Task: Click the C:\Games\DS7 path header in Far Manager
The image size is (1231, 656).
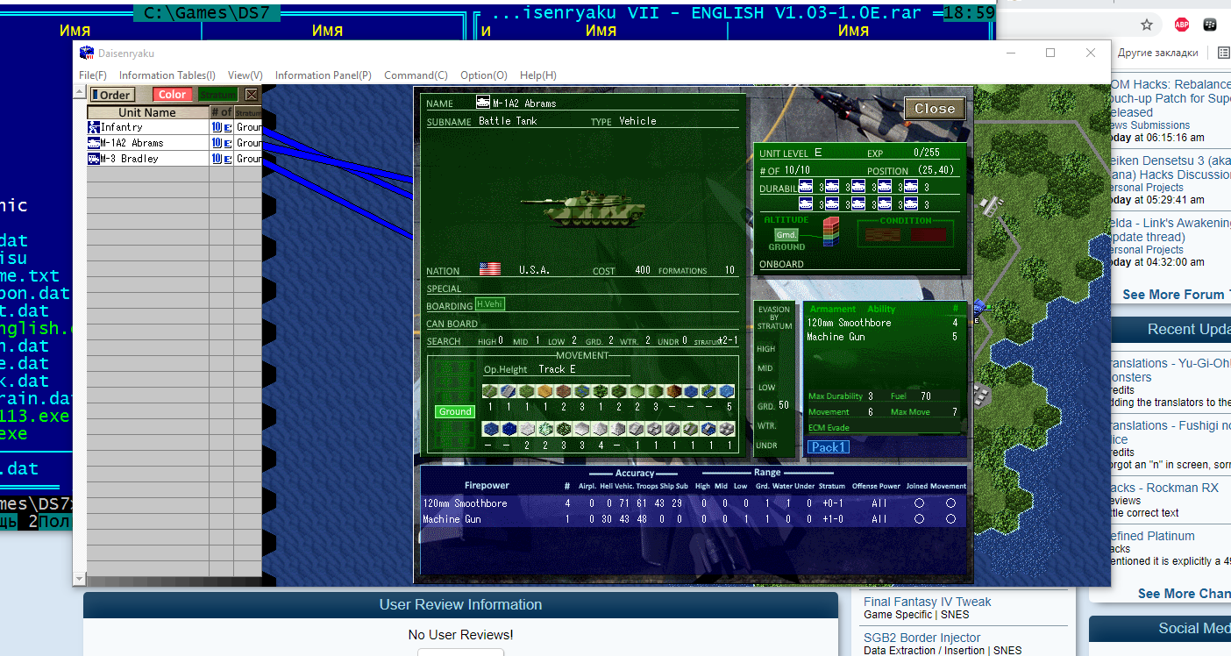Action: (x=207, y=13)
